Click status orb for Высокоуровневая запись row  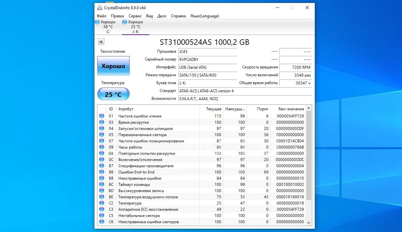pos(102,191)
